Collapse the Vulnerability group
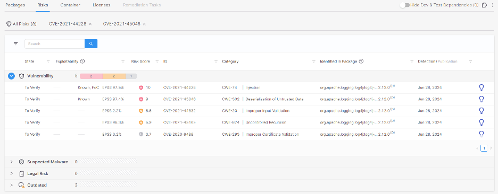The image size is (498, 194). [11, 76]
